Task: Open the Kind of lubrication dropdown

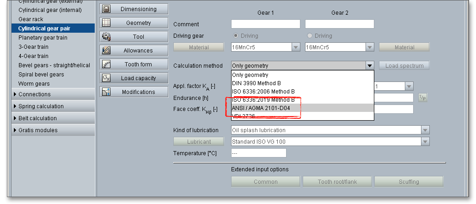Action: pyautogui.click(x=425, y=130)
